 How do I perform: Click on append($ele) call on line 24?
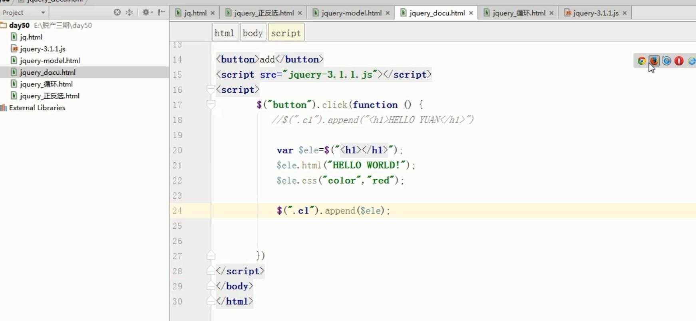point(354,211)
